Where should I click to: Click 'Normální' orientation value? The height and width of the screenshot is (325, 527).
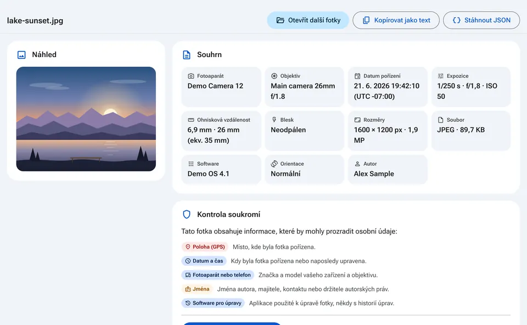click(285, 174)
